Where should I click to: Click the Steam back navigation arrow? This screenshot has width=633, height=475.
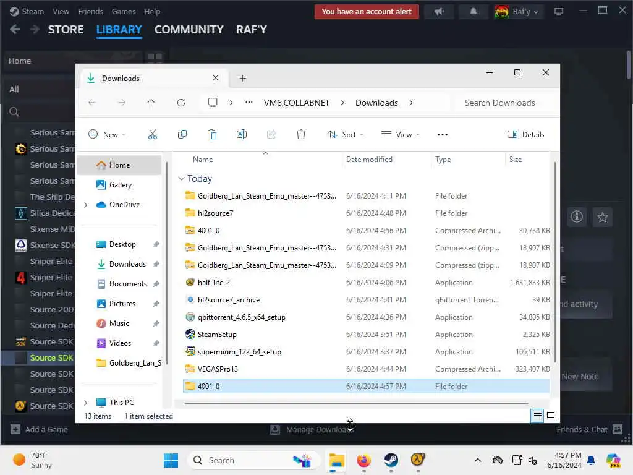click(x=15, y=30)
